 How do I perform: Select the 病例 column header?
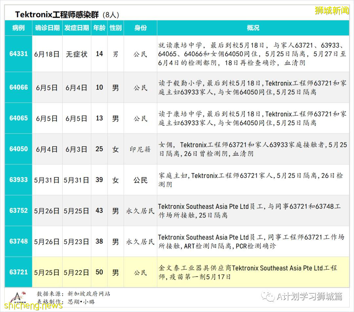18,28
